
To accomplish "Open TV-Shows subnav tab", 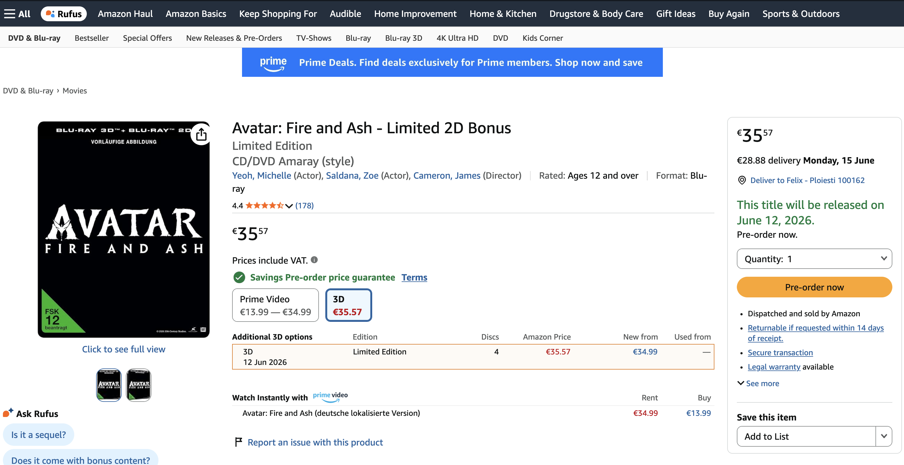I will point(314,38).
